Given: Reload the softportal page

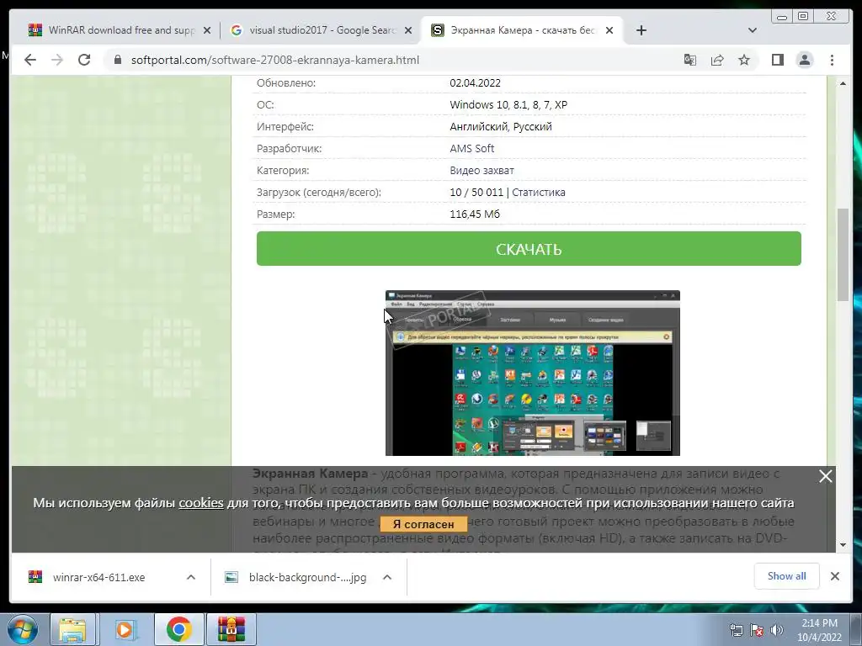Looking at the screenshot, I should 84,60.
